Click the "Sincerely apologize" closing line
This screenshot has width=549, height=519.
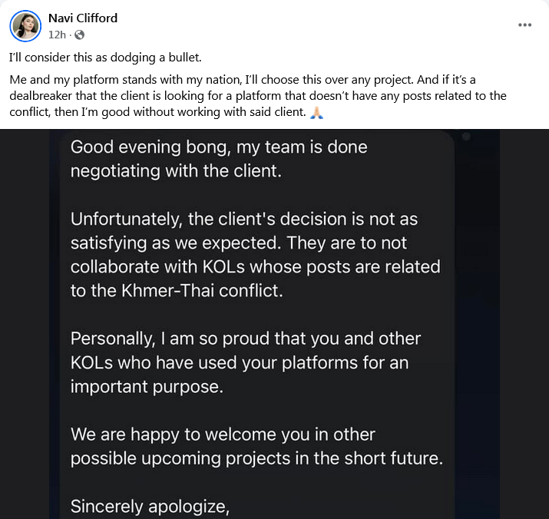pyautogui.click(x=150, y=506)
